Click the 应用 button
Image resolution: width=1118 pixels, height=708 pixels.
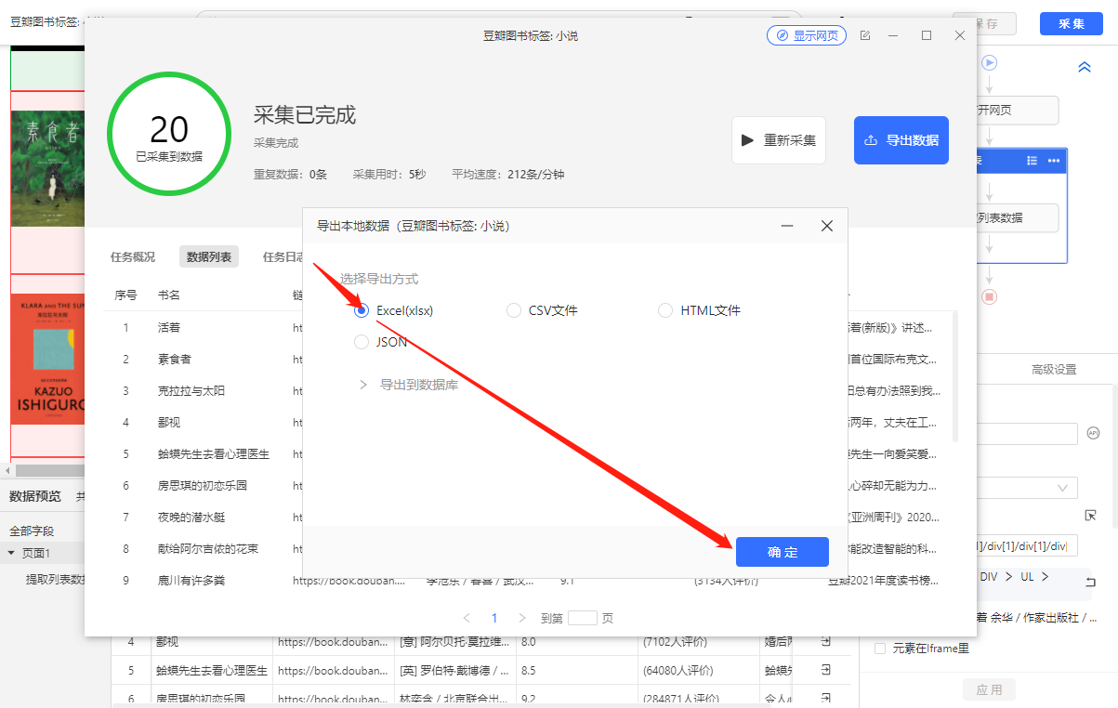tap(989, 689)
